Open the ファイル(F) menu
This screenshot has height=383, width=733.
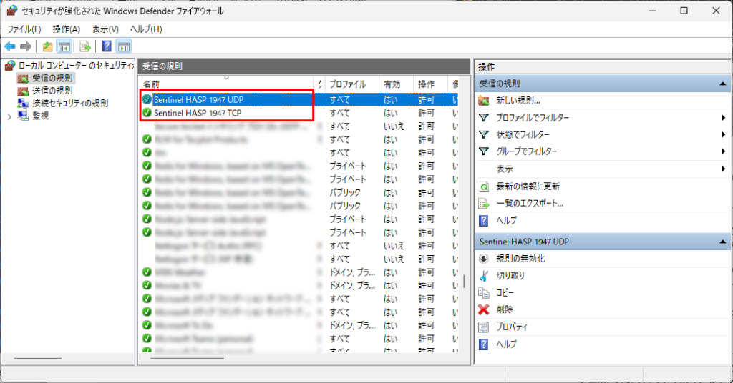[x=24, y=29]
